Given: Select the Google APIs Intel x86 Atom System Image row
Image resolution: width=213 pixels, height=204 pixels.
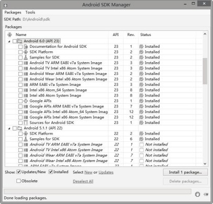Looking at the screenshot, I should (104, 117).
